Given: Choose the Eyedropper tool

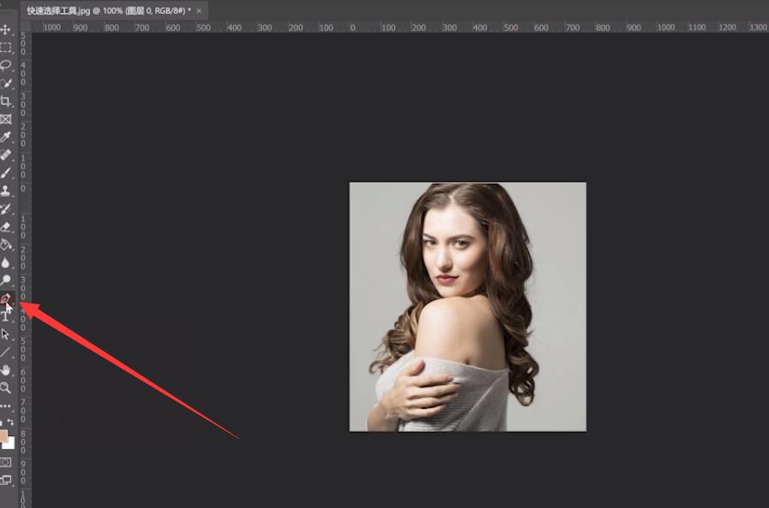Looking at the screenshot, I should pyautogui.click(x=6, y=137).
